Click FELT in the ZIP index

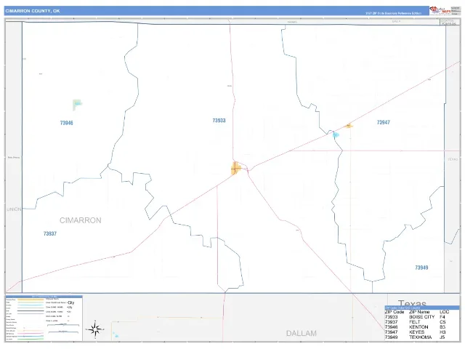(415, 322)
